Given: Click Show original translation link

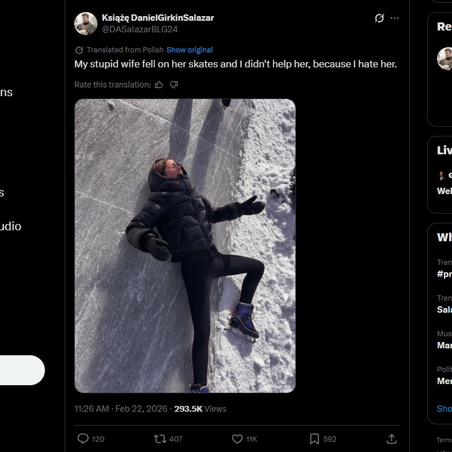Looking at the screenshot, I should pyautogui.click(x=189, y=50).
